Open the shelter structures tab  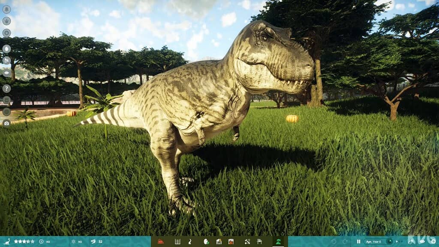pyautogui.click(x=259, y=241)
